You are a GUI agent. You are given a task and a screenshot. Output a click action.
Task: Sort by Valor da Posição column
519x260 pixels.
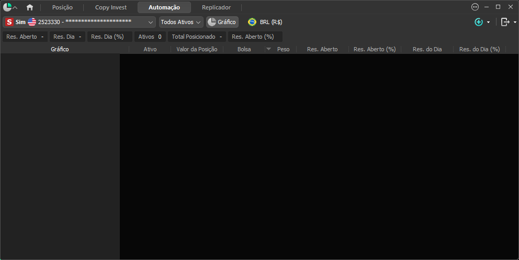197,49
